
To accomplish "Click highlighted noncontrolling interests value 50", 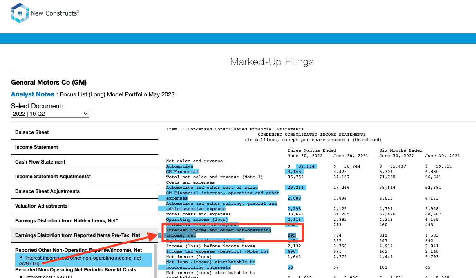I will 290,267.
